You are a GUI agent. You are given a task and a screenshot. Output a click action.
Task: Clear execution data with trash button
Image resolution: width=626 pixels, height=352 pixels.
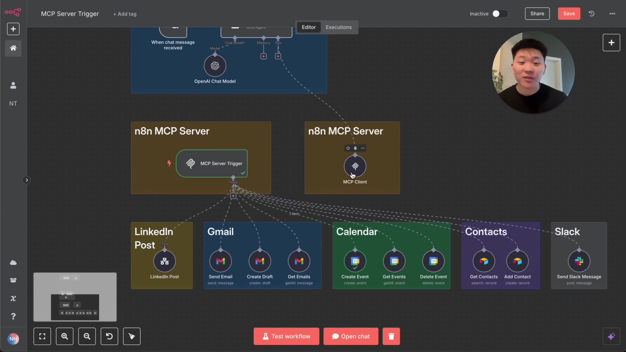point(391,336)
